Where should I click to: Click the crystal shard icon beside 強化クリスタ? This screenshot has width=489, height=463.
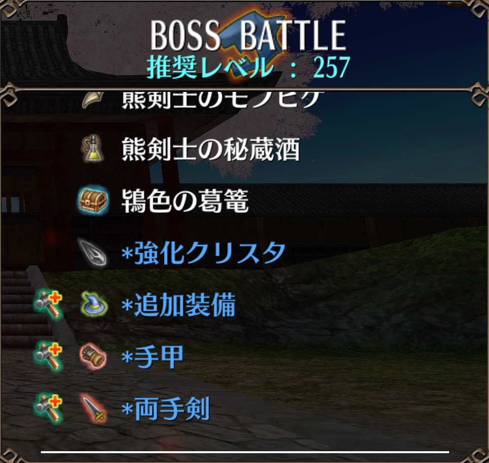(x=93, y=253)
